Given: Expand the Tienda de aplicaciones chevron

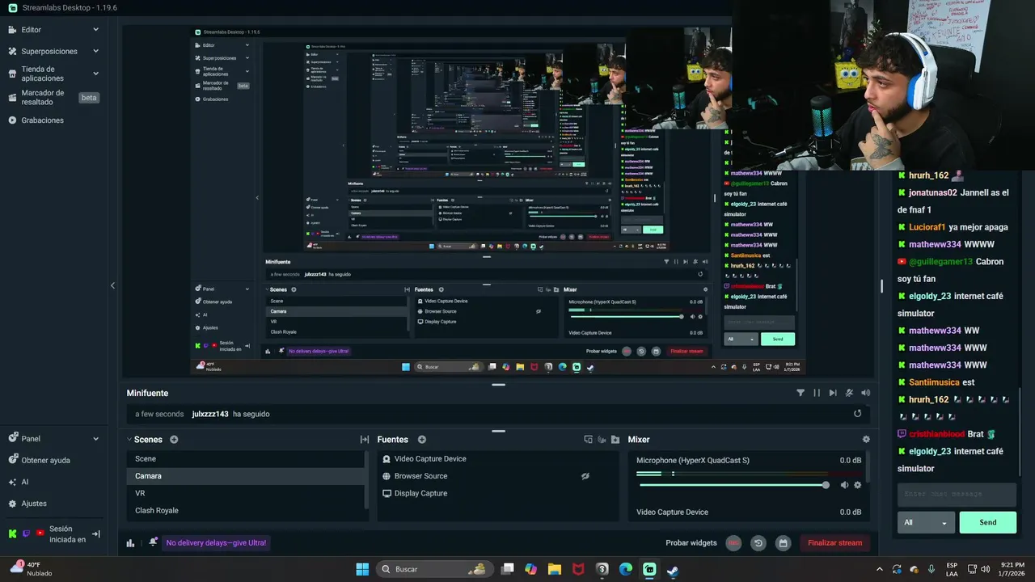Looking at the screenshot, I should point(95,74).
